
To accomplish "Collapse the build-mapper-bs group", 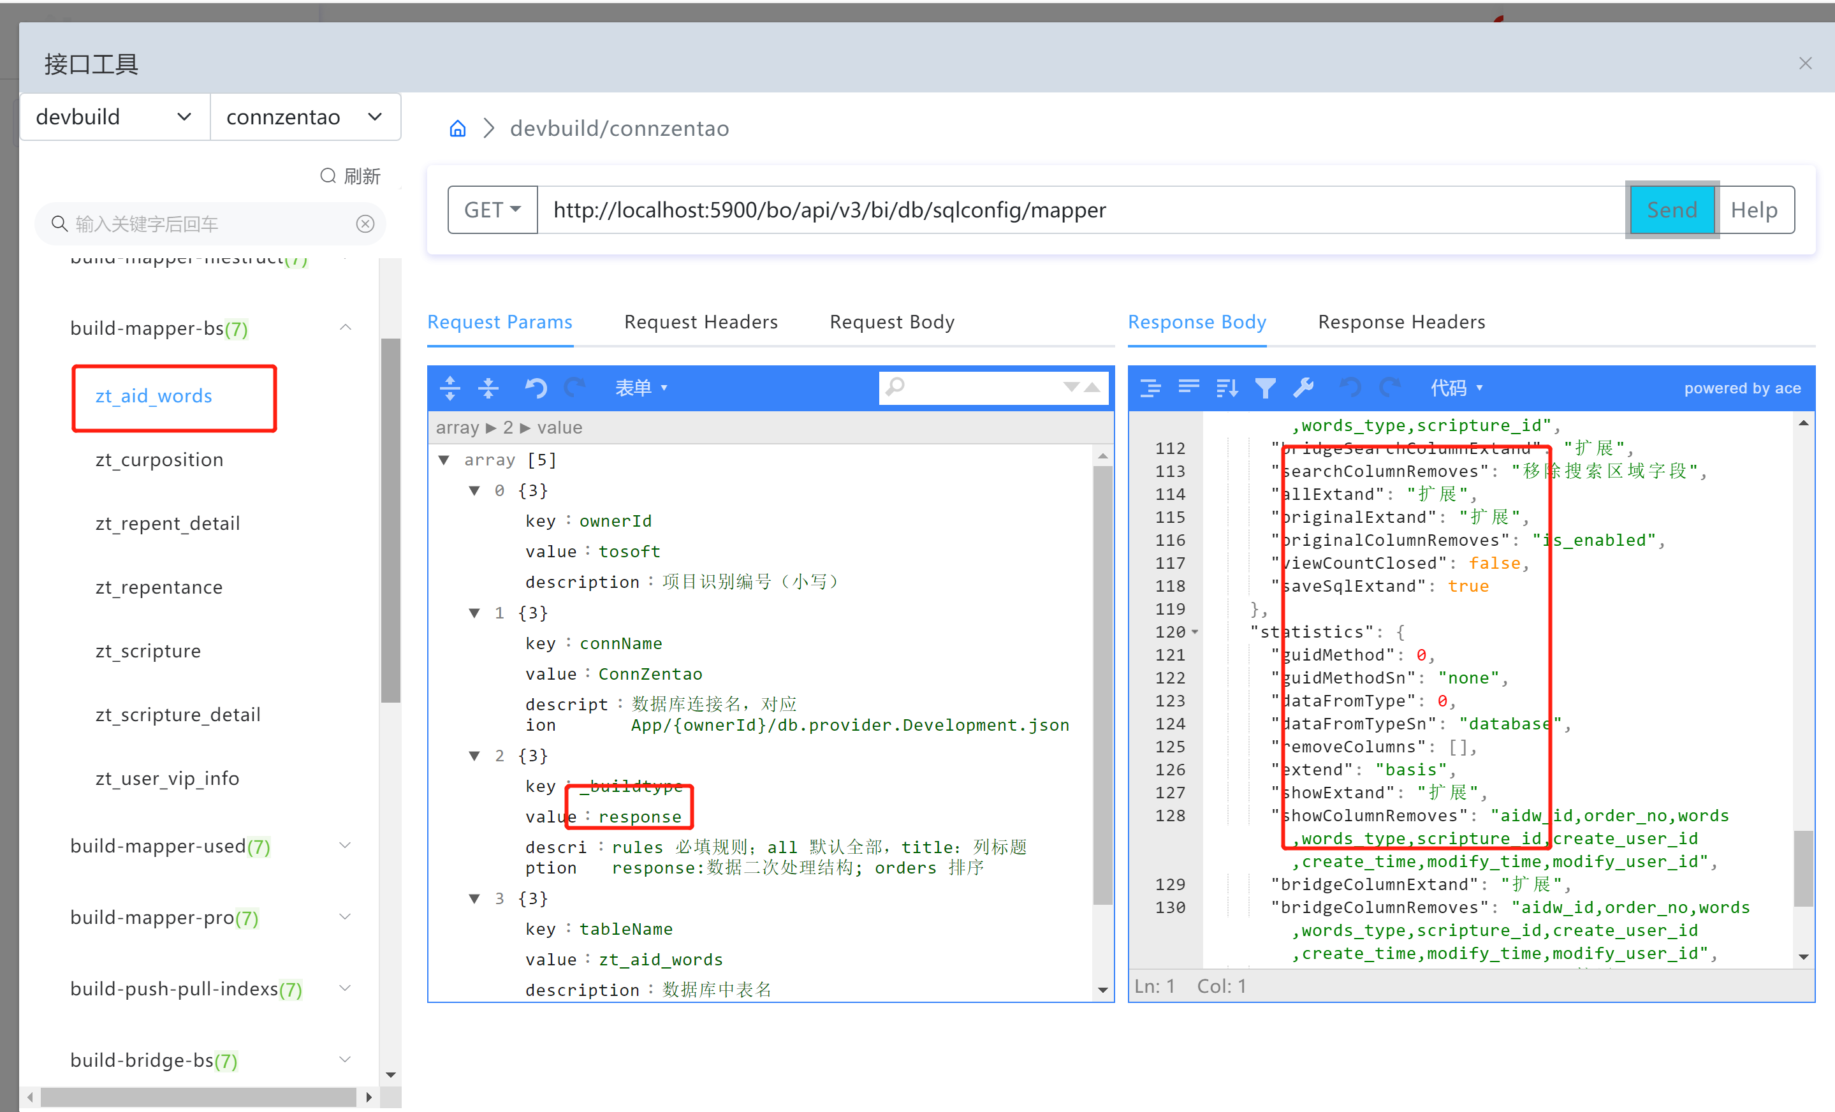I will (x=346, y=328).
